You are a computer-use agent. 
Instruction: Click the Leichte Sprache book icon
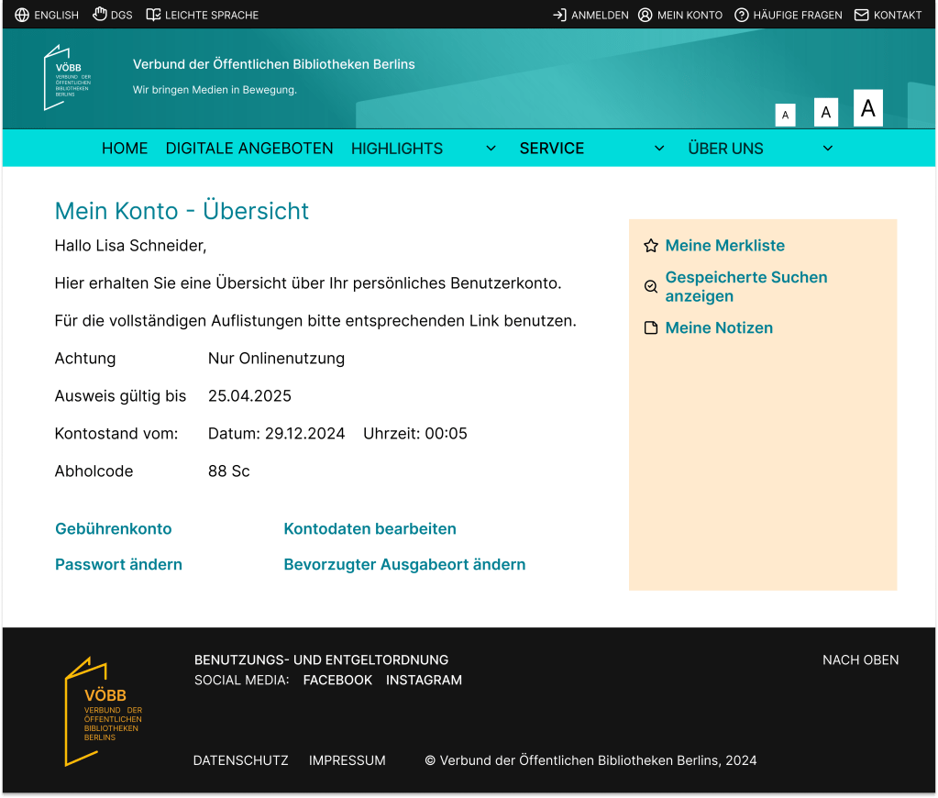tap(153, 15)
